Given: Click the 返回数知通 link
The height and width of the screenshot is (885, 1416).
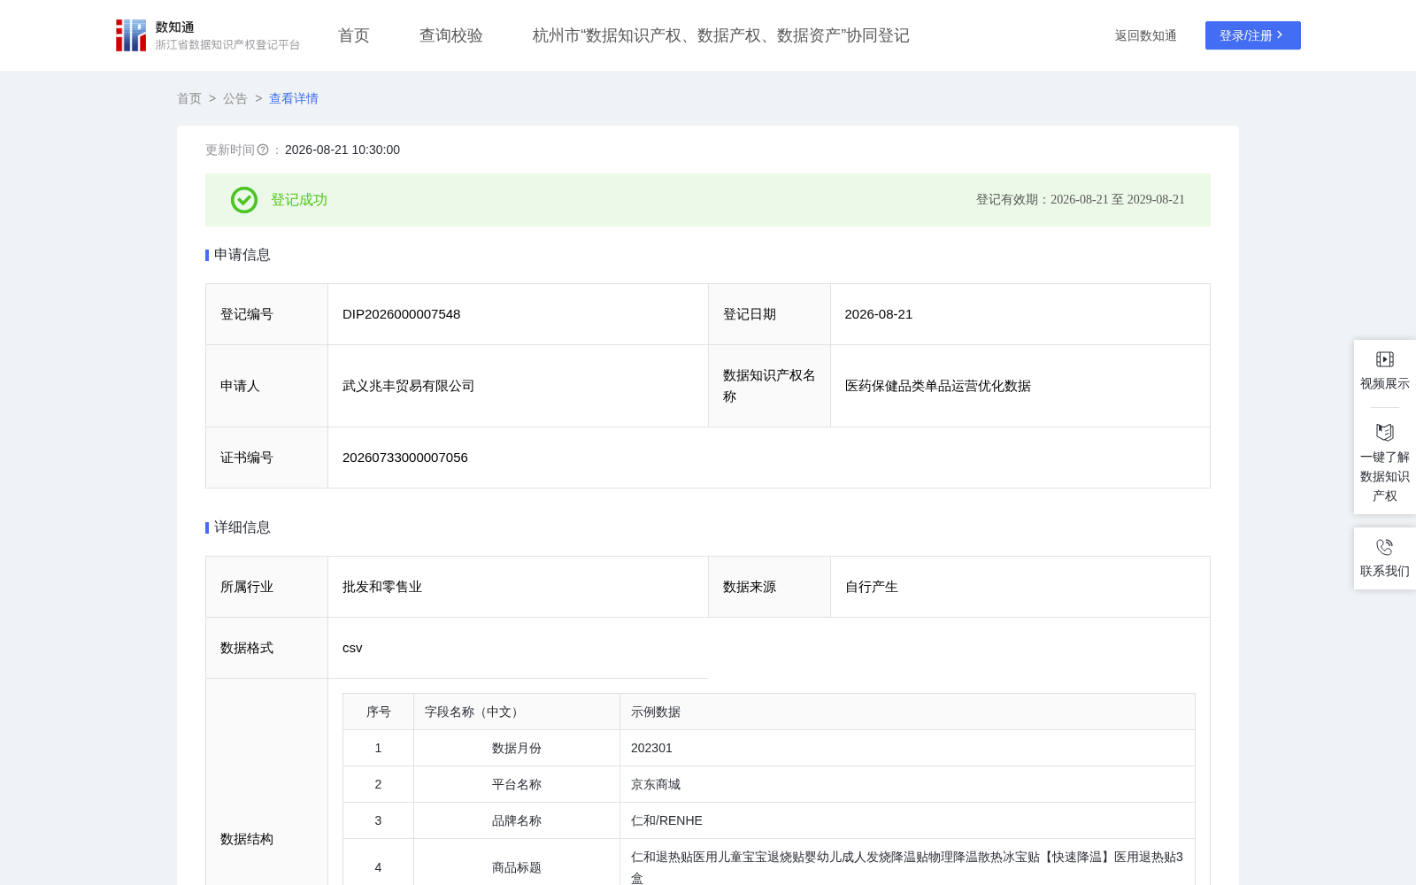Looking at the screenshot, I should [1145, 35].
